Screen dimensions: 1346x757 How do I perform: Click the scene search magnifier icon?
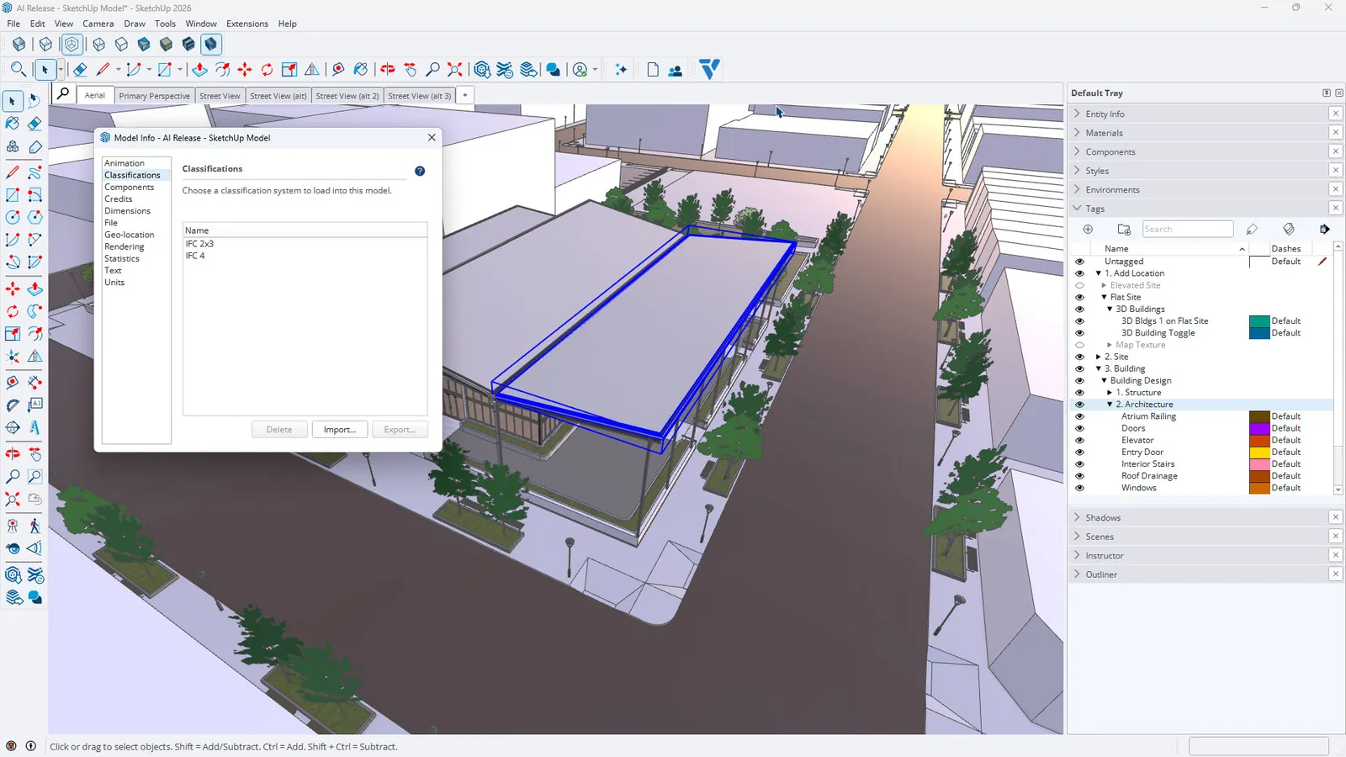click(63, 94)
